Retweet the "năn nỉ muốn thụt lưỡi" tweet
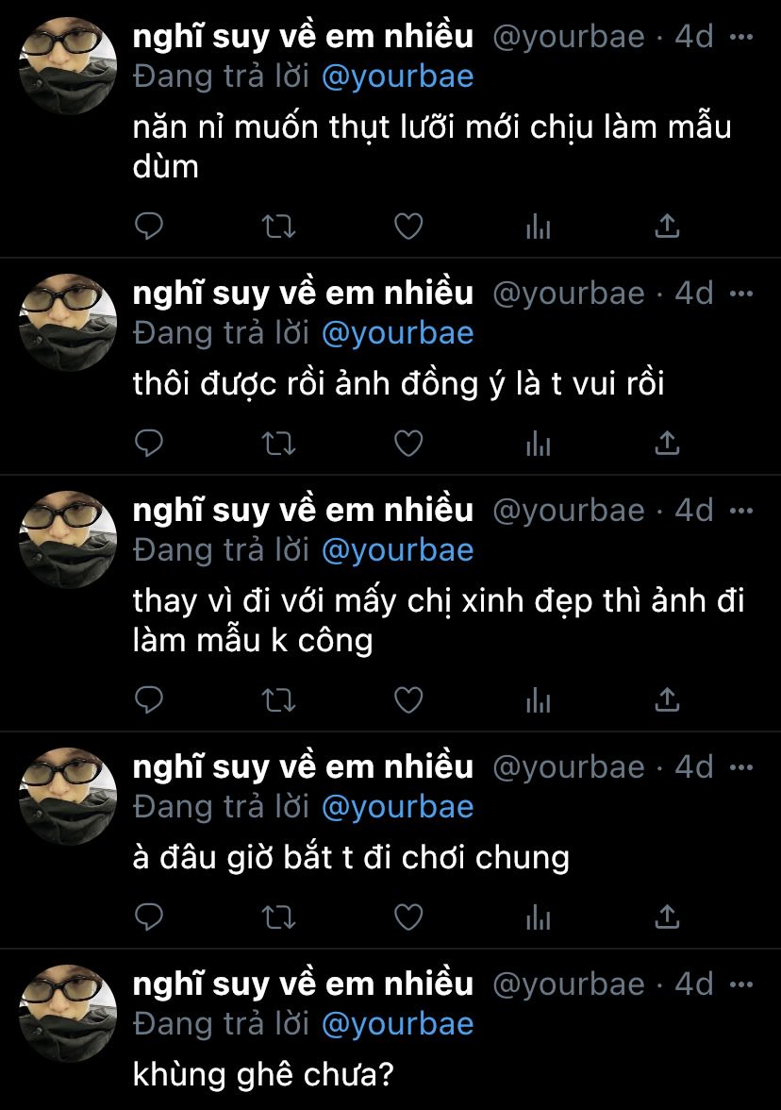781x1110 pixels. [x=279, y=227]
